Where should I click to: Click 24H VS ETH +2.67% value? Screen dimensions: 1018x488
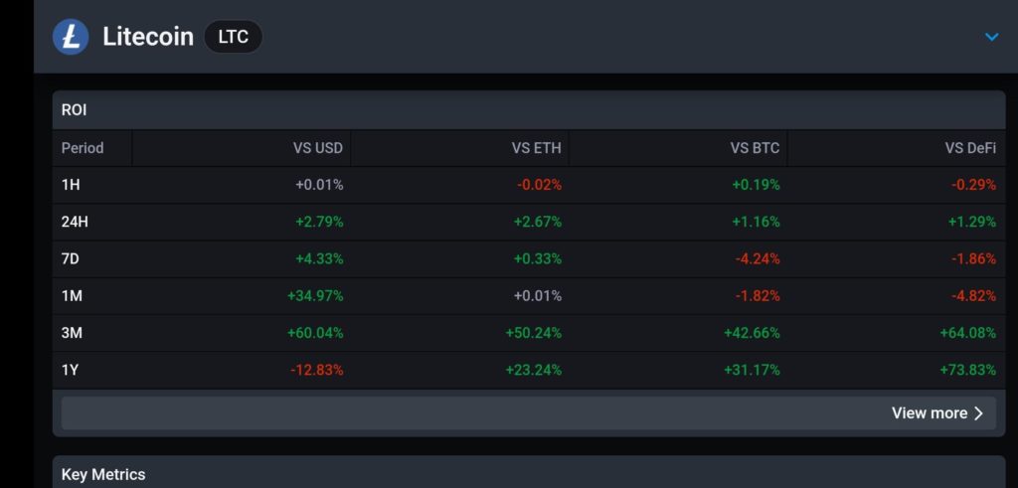[x=538, y=222]
